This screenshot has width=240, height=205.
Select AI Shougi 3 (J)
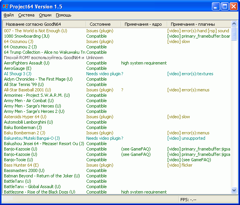18,74
